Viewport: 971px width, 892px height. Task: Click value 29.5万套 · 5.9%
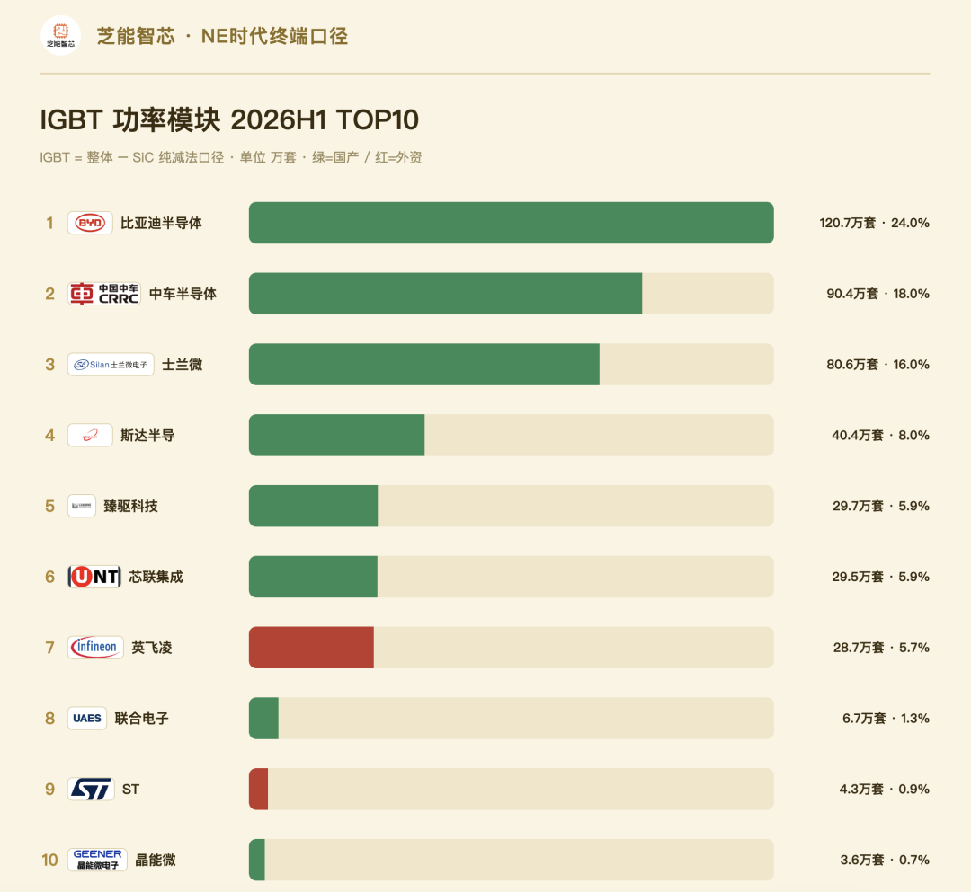pyautogui.click(x=880, y=577)
